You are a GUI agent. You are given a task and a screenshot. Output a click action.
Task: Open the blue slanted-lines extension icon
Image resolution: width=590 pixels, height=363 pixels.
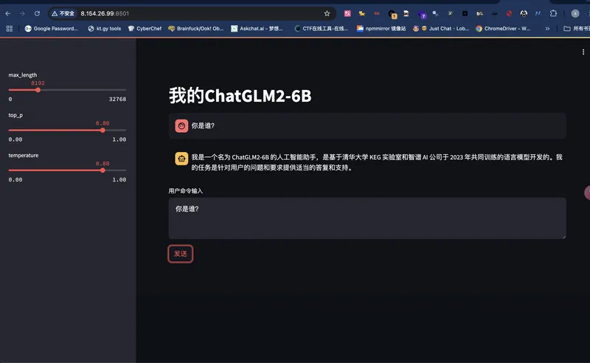(538, 13)
